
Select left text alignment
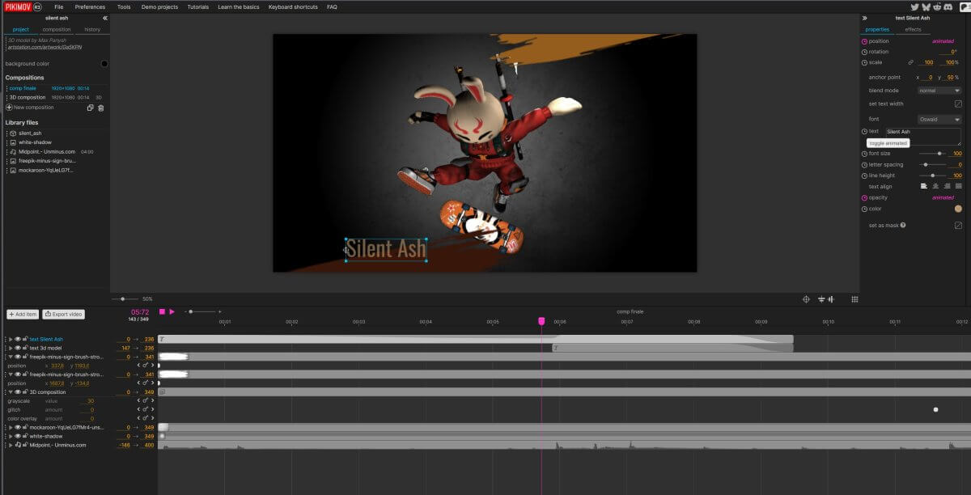click(x=923, y=186)
